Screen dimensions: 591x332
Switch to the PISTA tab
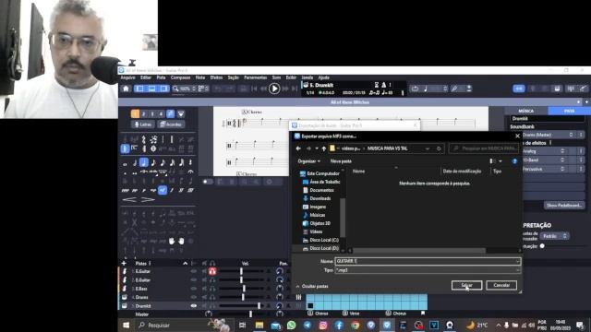pyautogui.click(x=569, y=111)
